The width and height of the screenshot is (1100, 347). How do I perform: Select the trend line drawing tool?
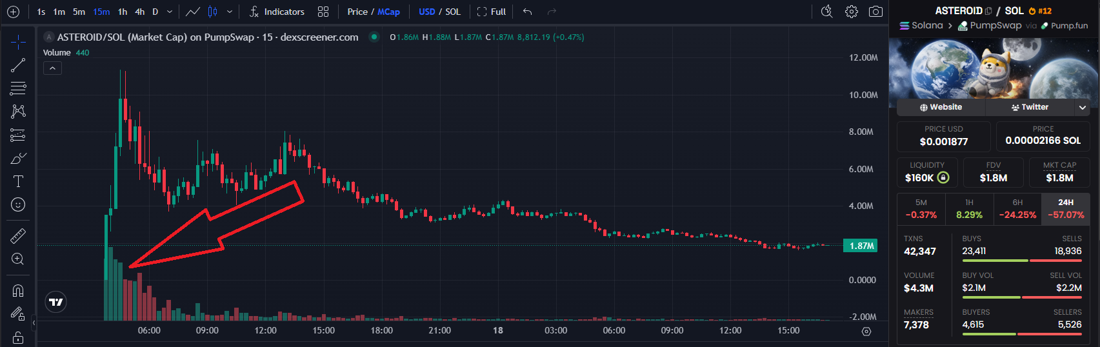coord(18,65)
